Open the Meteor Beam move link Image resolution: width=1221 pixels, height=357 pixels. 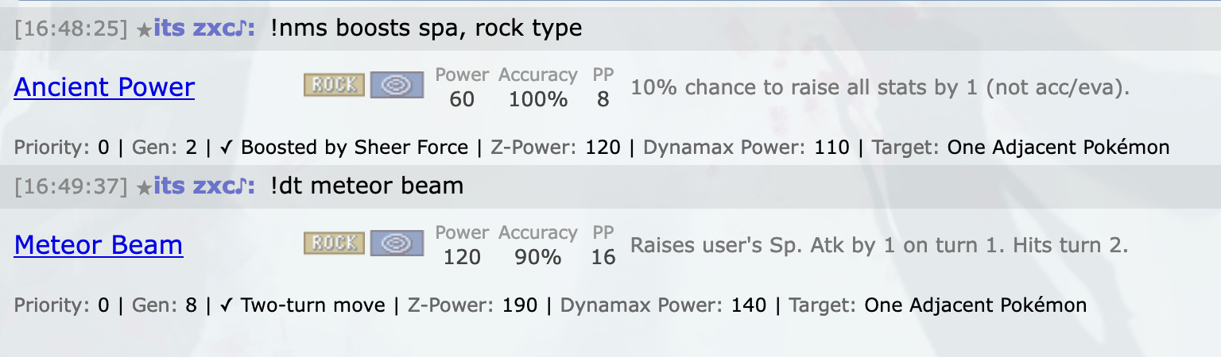[99, 245]
